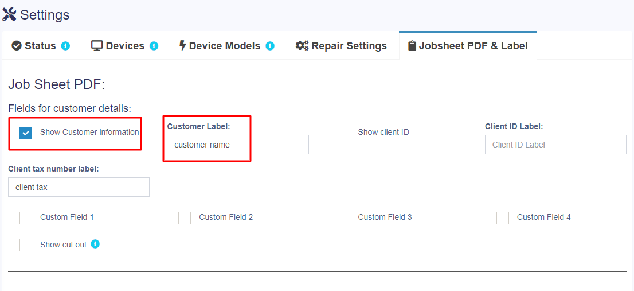Image resolution: width=634 pixels, height=291 pixels.
Task: Enable the Show client ID checkbox
Action: 344,133
